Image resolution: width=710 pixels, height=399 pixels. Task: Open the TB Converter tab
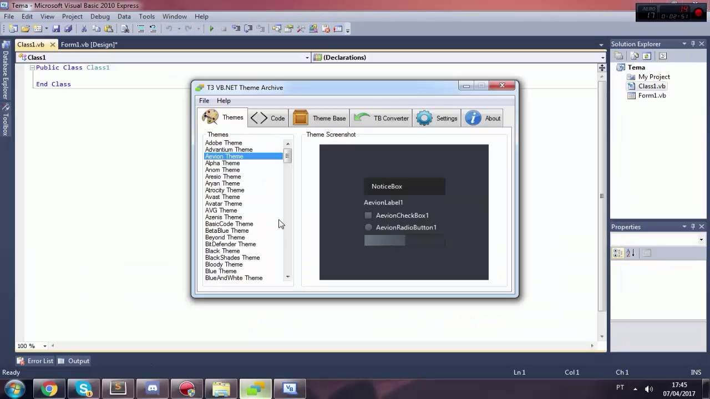382,118
